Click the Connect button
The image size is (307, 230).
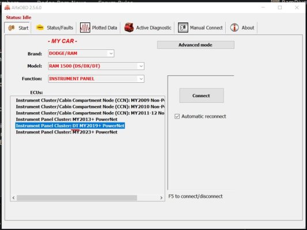tap(202, 95)
